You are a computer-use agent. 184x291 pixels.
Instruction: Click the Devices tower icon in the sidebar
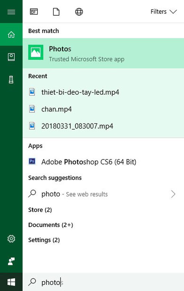(x=11, y=80)
